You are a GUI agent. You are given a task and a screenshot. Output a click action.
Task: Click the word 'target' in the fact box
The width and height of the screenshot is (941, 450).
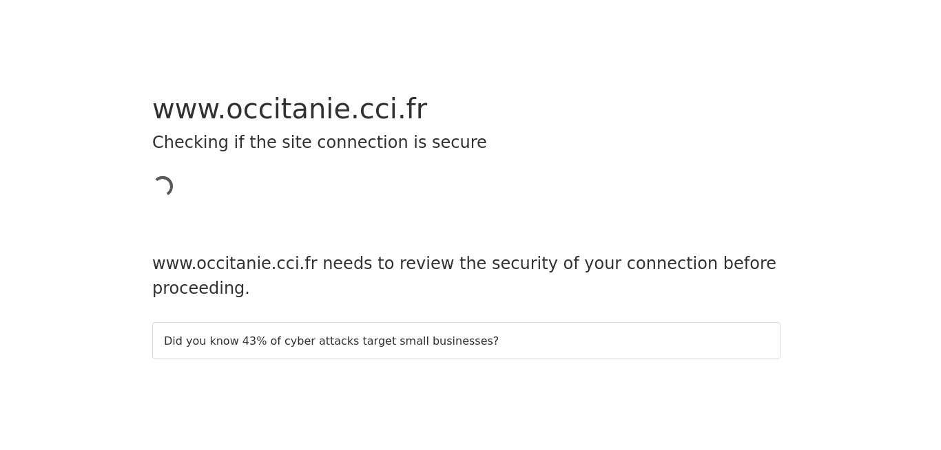[379, 341]
